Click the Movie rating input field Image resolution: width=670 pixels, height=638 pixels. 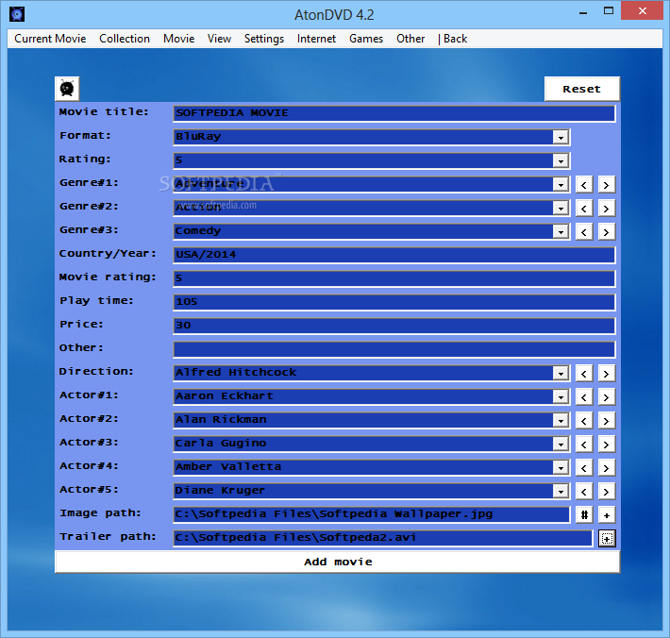point(394,278)
